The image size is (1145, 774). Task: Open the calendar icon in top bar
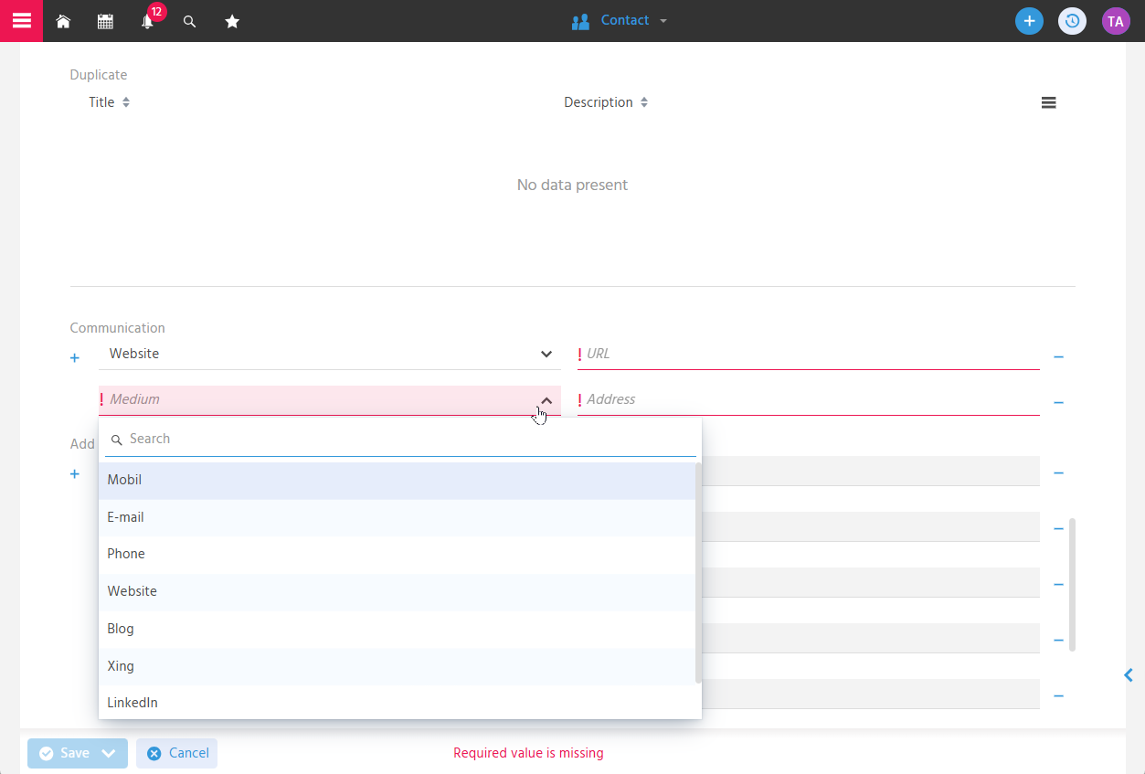click(105, 21)
